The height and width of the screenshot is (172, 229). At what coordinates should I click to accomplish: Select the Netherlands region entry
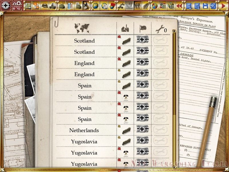pyautogui.click(x=84, y=130)
